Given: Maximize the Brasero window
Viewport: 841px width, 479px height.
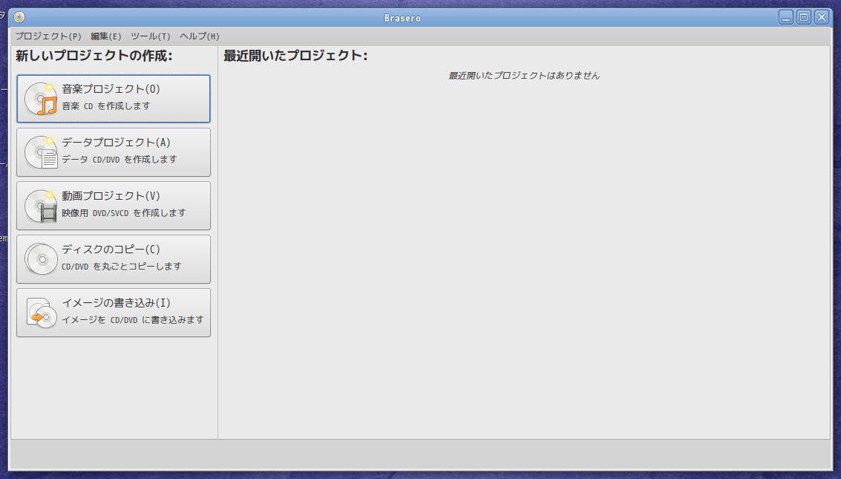Looking at the screenshot, I should [x=803, y=17].
